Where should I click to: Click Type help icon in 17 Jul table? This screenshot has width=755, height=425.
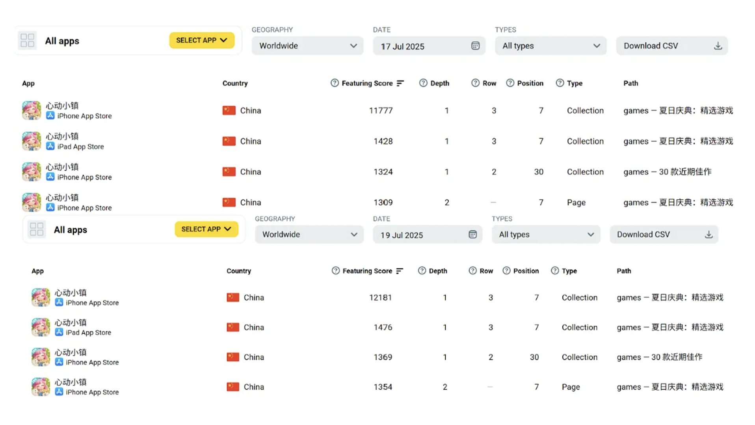click(560, 83)
